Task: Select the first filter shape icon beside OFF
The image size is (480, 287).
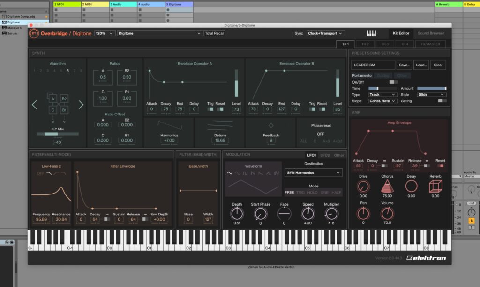Action: [x=49, y=173]
